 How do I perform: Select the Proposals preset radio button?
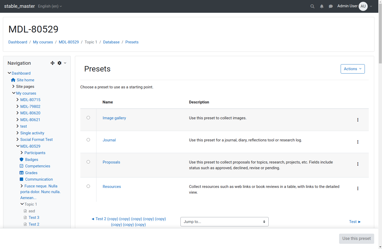(88, 162)
